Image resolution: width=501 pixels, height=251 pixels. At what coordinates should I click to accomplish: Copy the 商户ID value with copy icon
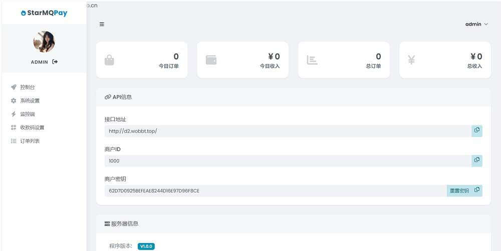[x=476, y=160]
